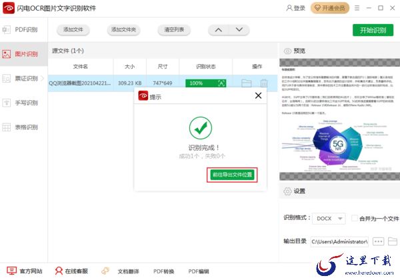Screen dimensions: 400x278
Task: Click 前往导出文件位置 button
Action: tap(232, 175)
